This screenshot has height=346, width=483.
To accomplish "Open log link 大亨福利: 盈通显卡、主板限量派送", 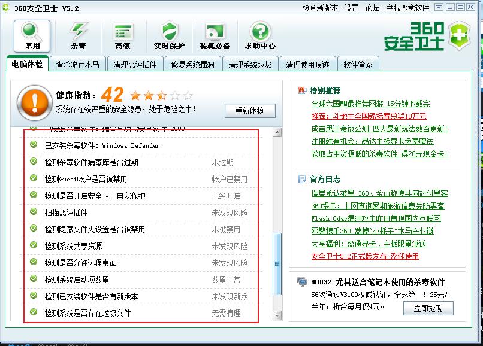I will tap(369, 244).
